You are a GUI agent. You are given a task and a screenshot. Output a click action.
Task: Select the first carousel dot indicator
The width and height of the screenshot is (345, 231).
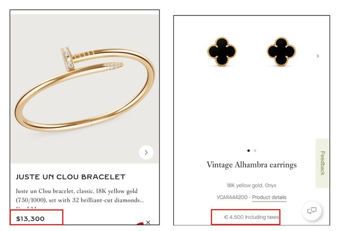[x=248, y=151]
